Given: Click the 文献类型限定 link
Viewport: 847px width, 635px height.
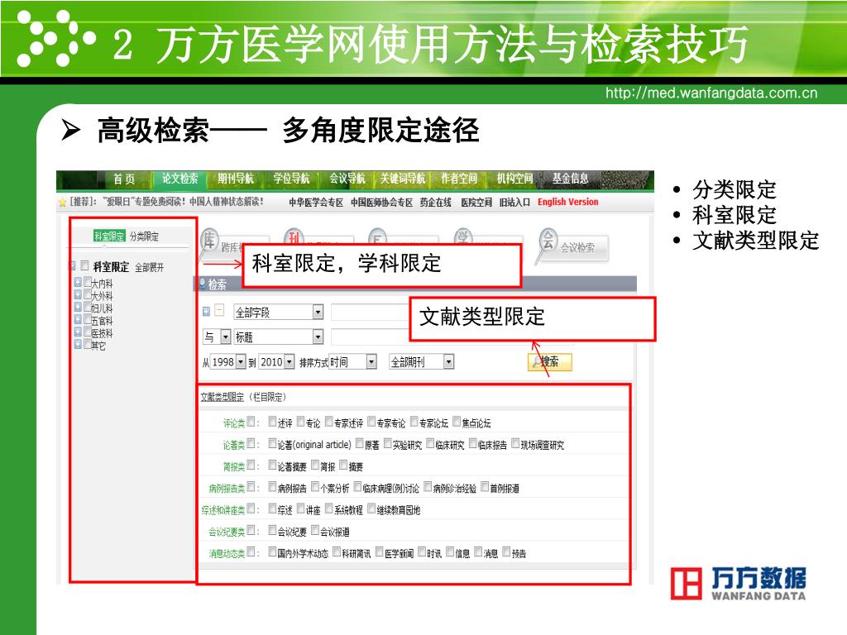Looking at the screenshot, I should (222, 397).
